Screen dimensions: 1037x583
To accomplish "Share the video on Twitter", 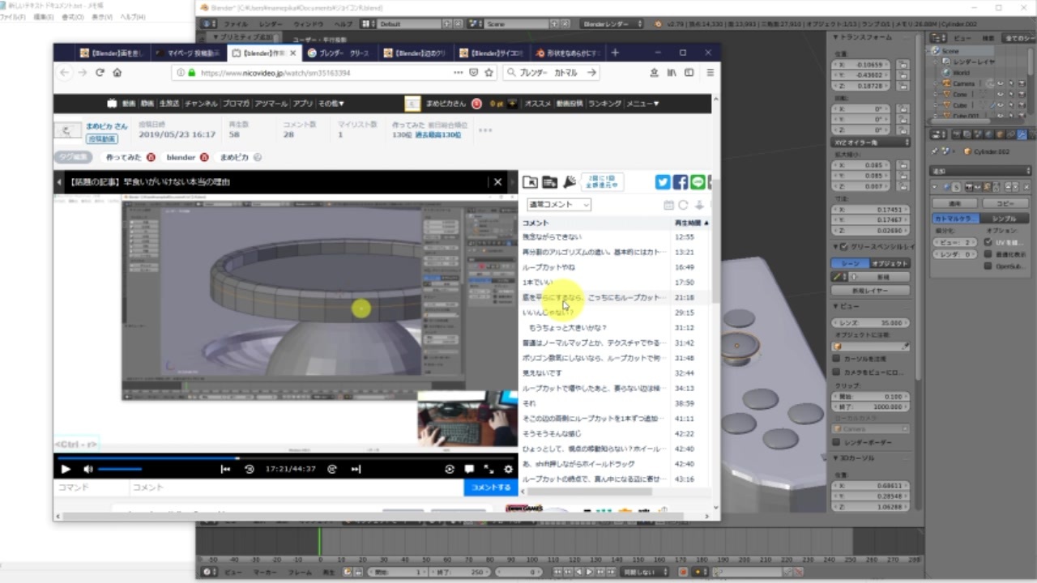I will [x=663, y=182].
